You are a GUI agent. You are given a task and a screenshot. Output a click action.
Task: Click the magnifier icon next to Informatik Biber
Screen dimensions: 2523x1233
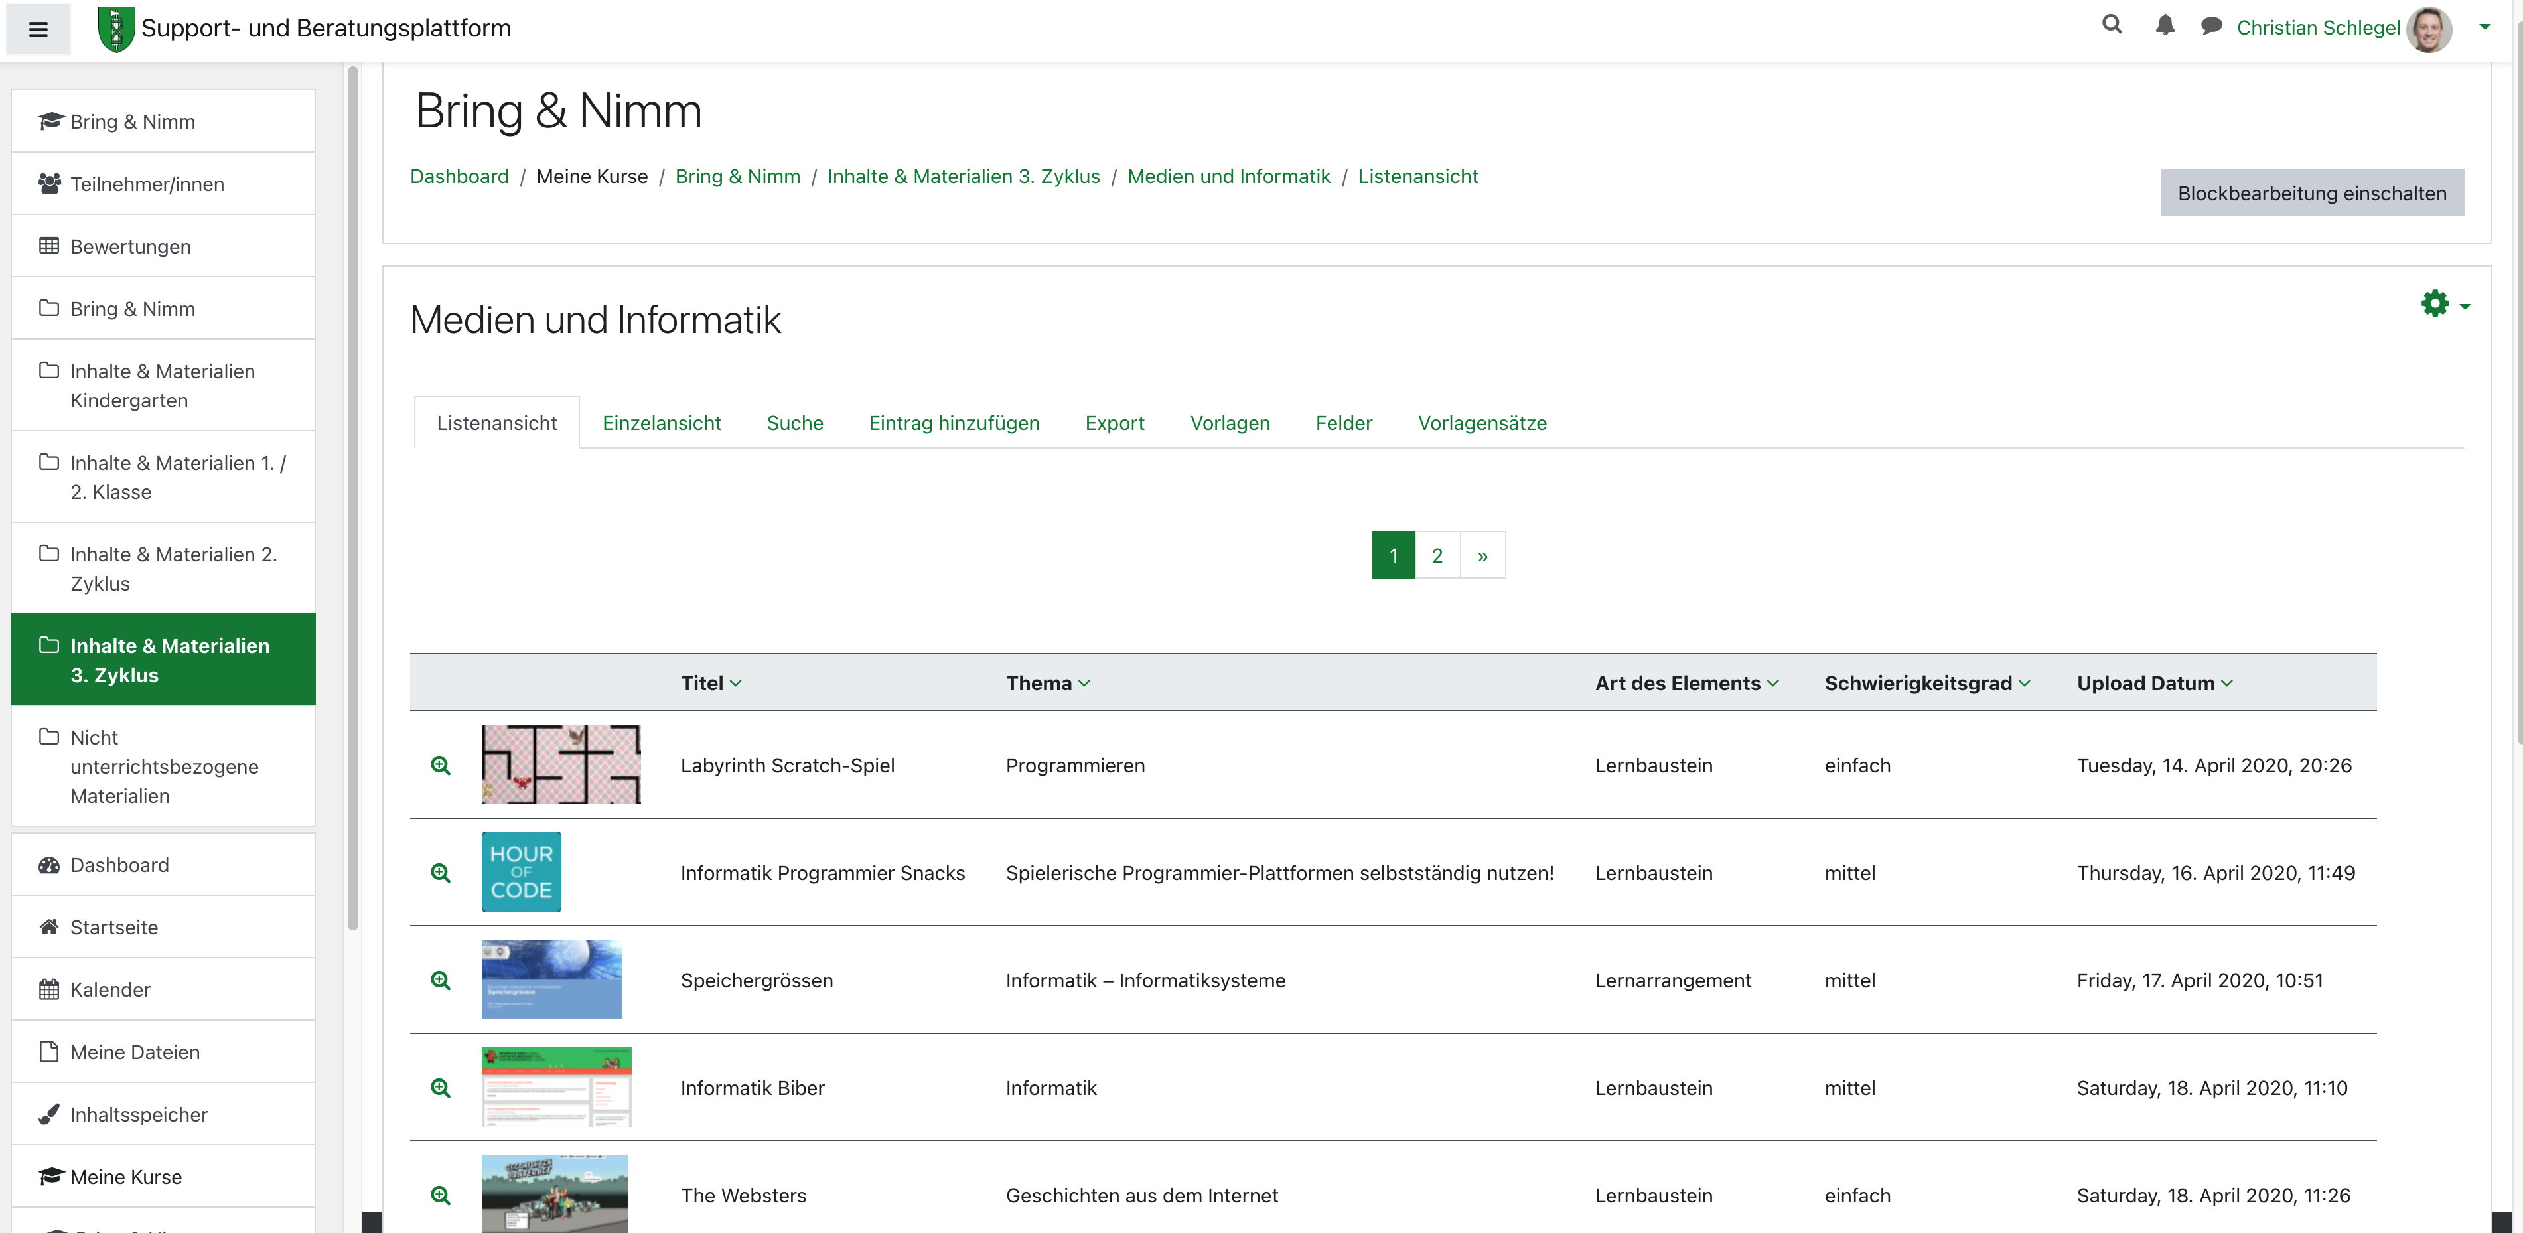point(439,1086)
